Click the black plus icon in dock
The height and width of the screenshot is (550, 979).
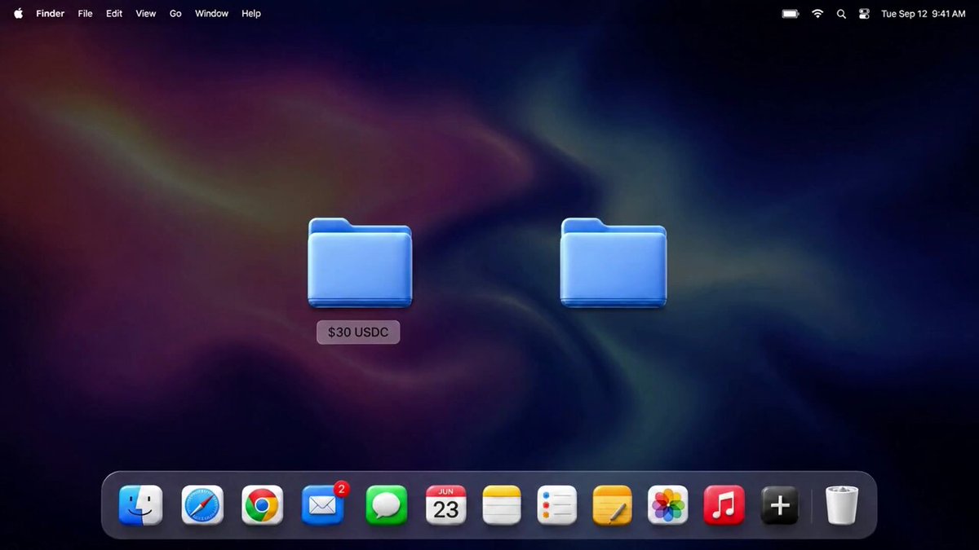[x=779, y=505]
